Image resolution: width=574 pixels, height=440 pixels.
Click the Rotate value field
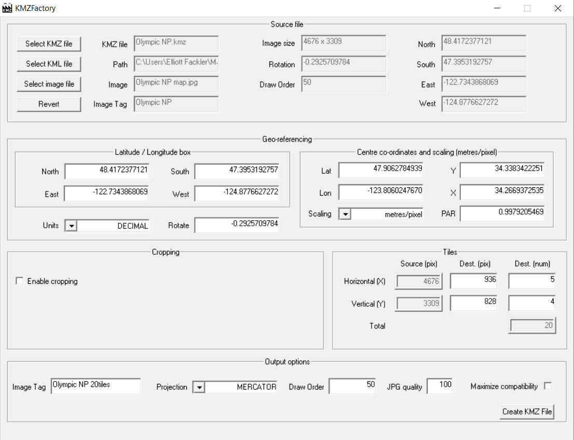237,225
